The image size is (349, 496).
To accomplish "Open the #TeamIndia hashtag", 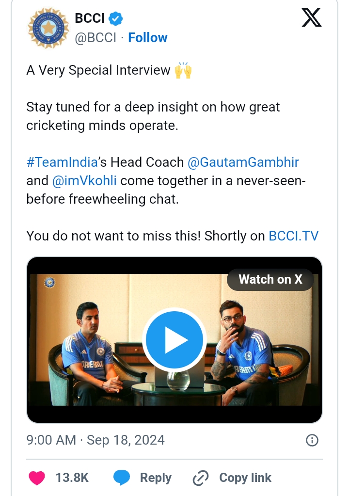I will point(62,162).
